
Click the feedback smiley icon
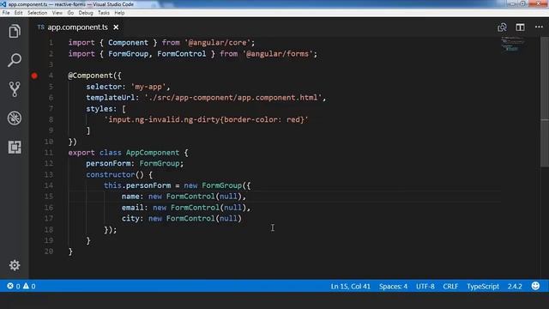pos(535,286)
